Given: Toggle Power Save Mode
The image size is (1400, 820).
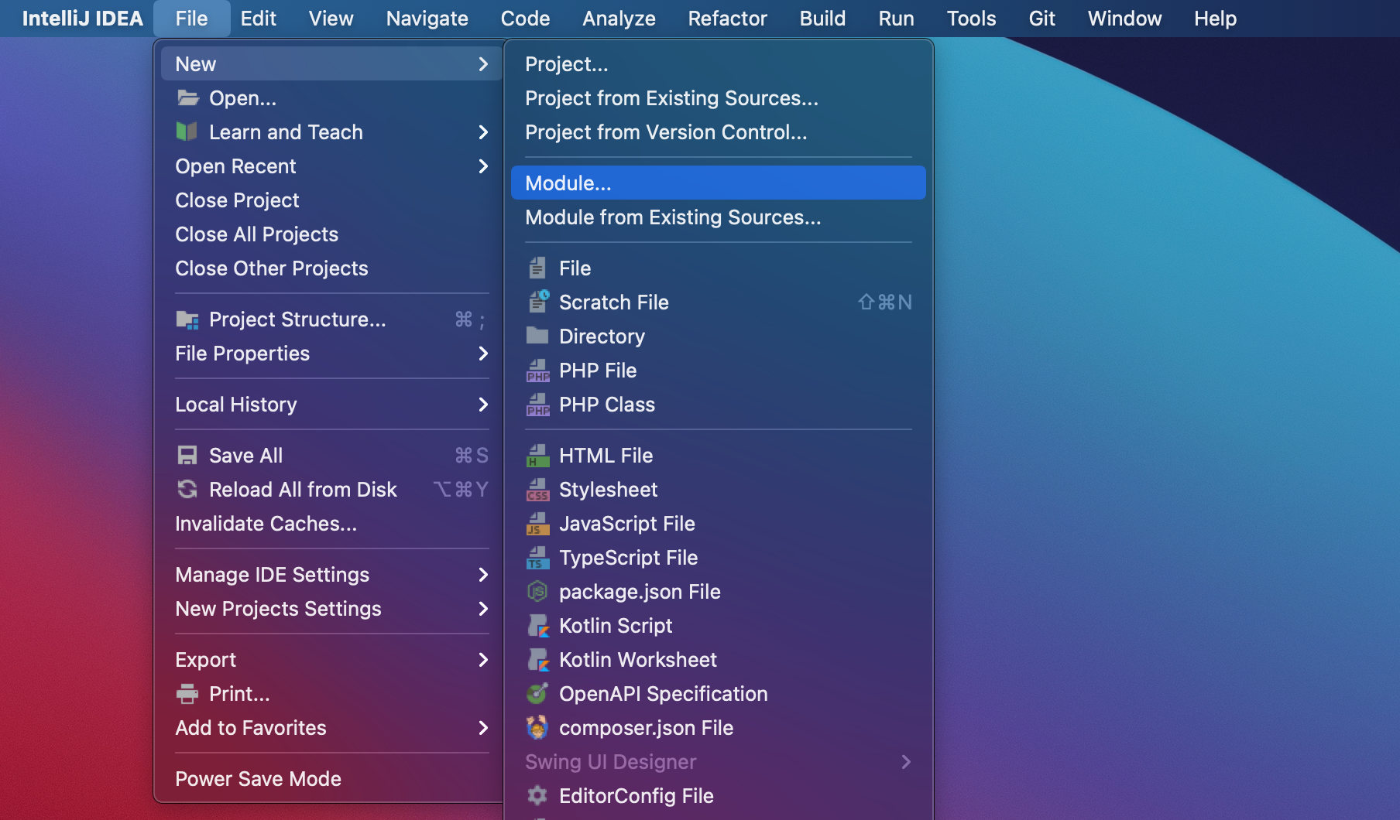Looking at the screenshot, I should (x=331, y=779).
